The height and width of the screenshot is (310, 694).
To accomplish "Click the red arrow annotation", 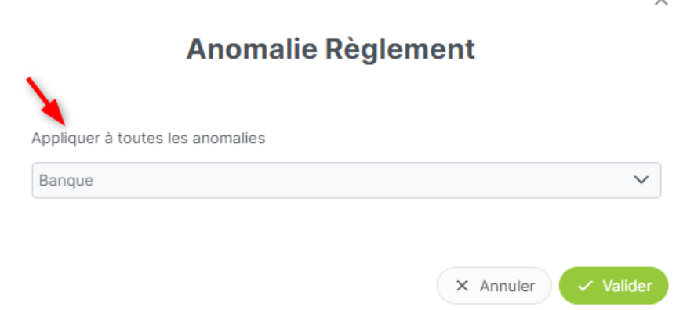I will pyautogui.click(x=46, y=102).
